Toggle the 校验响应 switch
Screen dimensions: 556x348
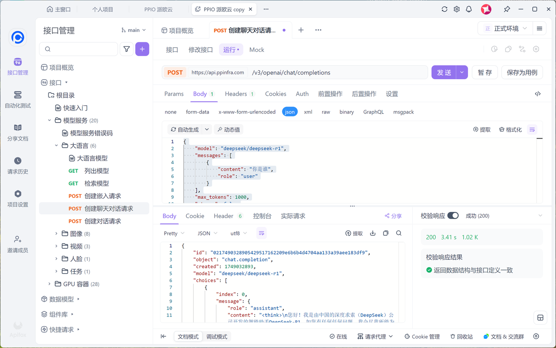pos(453,216)
